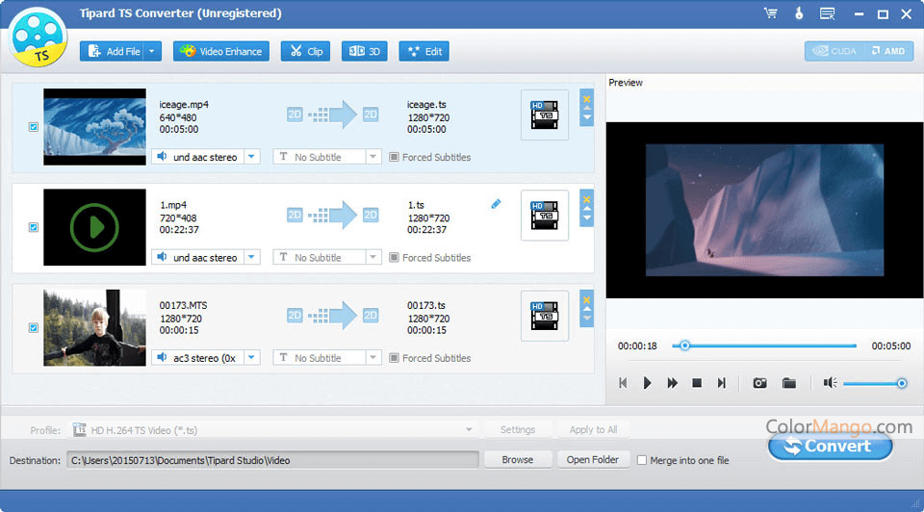Click Apply to All button
The height and width of the screenshot is (512, 924).
pos(593,429)
